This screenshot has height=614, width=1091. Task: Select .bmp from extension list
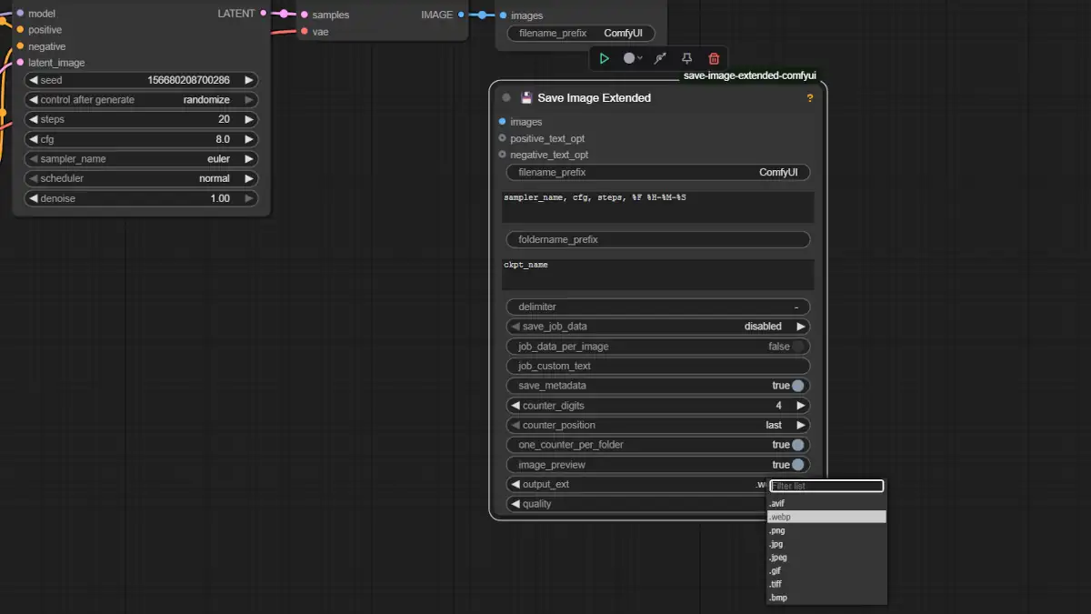[826, 598]
